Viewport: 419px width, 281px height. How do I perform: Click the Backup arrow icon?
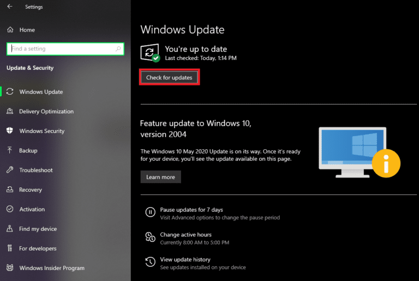pos(10,150)
